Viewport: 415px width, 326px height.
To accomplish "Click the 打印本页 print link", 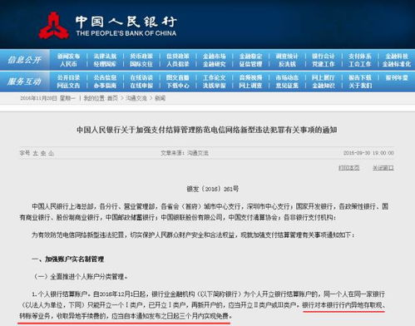I will coord(349,167).
